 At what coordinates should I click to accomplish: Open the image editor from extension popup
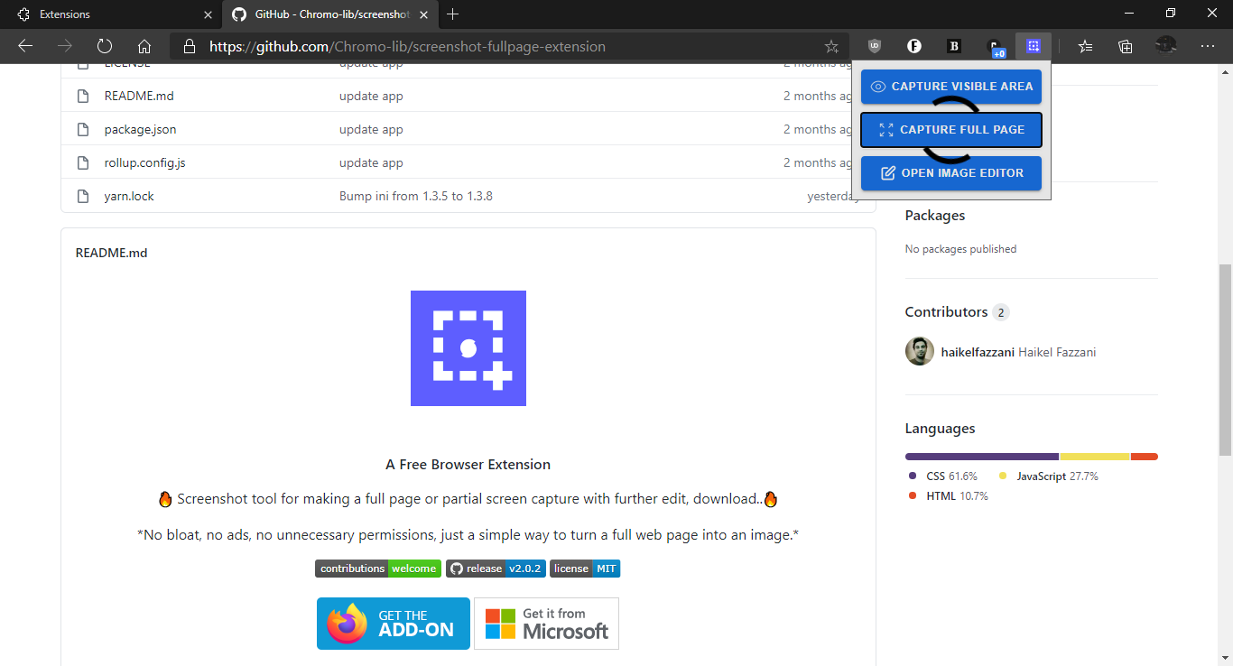pyautogui.click(x=951, y=173)
